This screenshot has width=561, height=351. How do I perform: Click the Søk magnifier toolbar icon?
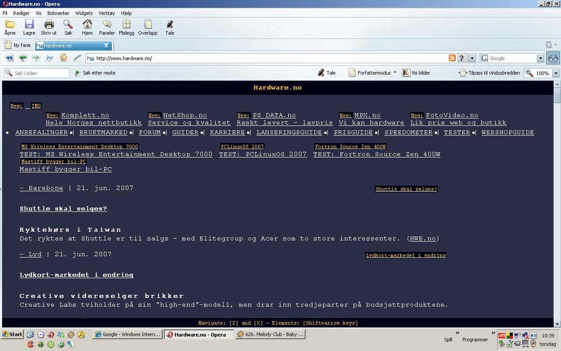[x=68, y=24]
